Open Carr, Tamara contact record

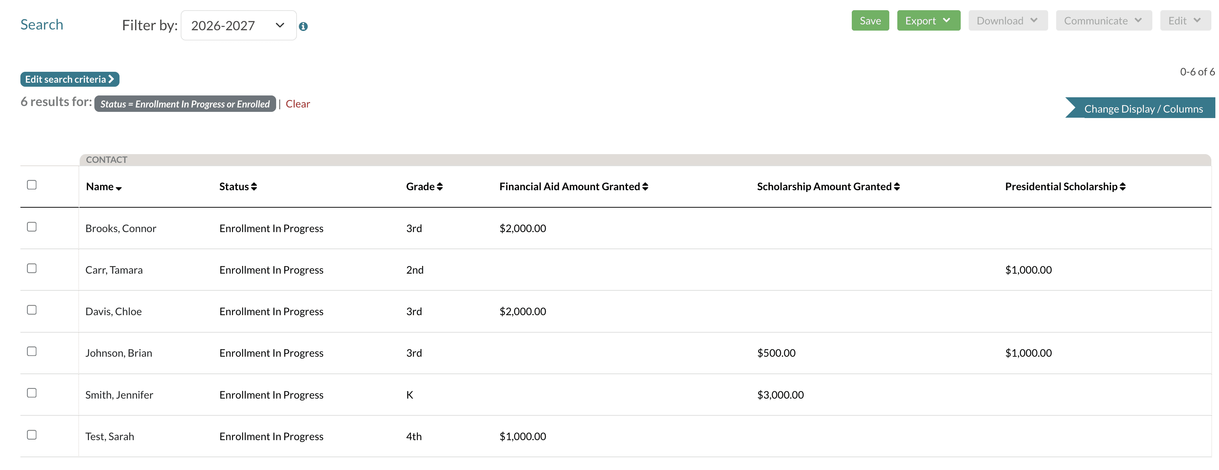tap(114, 270)
